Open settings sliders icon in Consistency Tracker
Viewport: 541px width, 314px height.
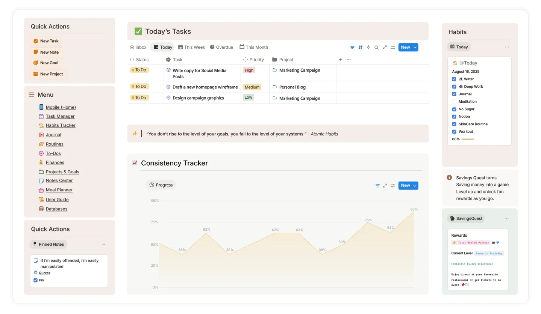point(392,186)
